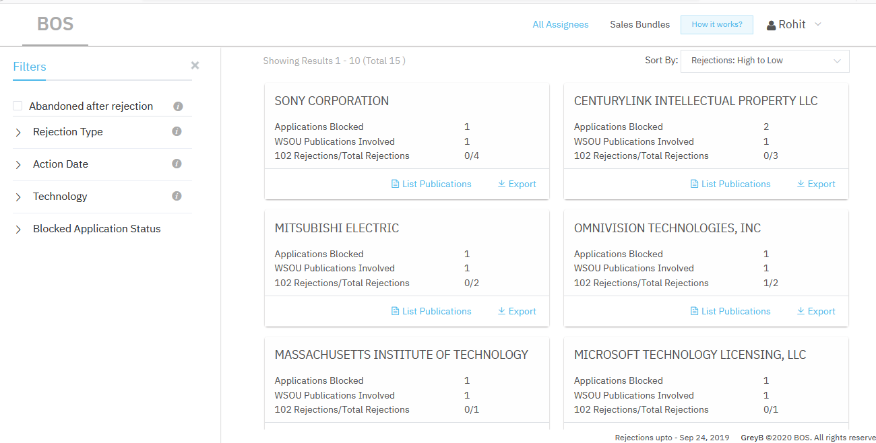Click info icon next to Abandoned after rejection
876x443 pixels.
click(178, 106)
